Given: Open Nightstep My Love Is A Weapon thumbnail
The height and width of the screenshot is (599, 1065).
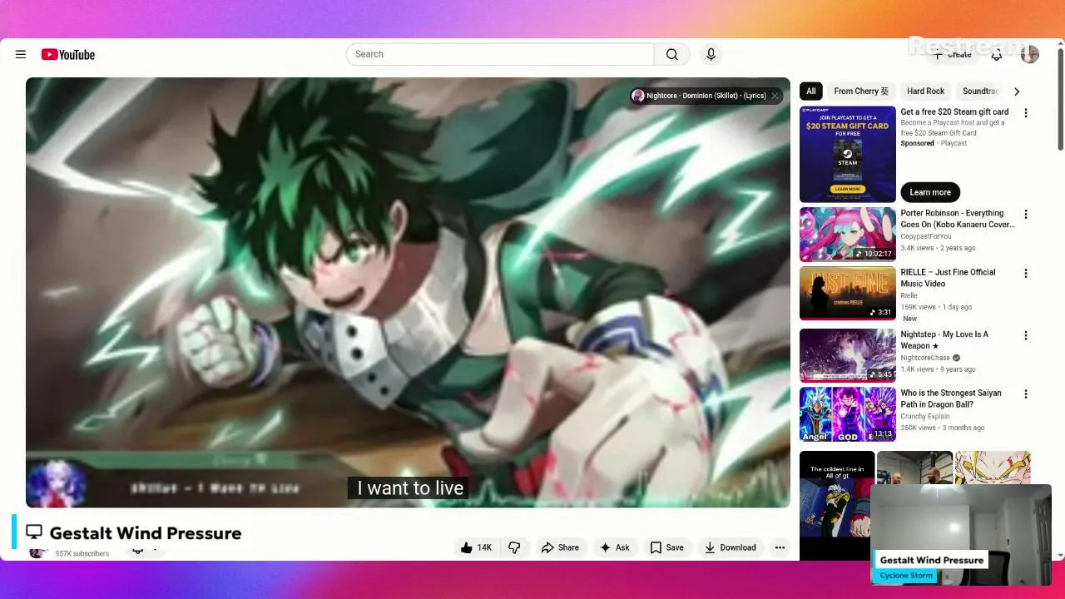Looking at the screenshot, I should tap(848, 355).
